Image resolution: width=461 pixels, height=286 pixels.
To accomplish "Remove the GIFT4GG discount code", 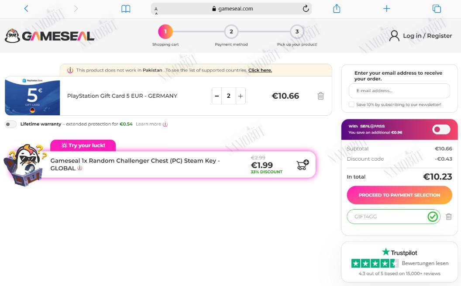I will click(x=449, y=217).
